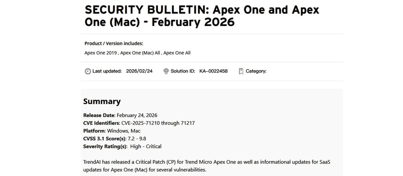Click the Category bookmark icon
The height and width of the screenshot is (176, 403).
(241, 71)
